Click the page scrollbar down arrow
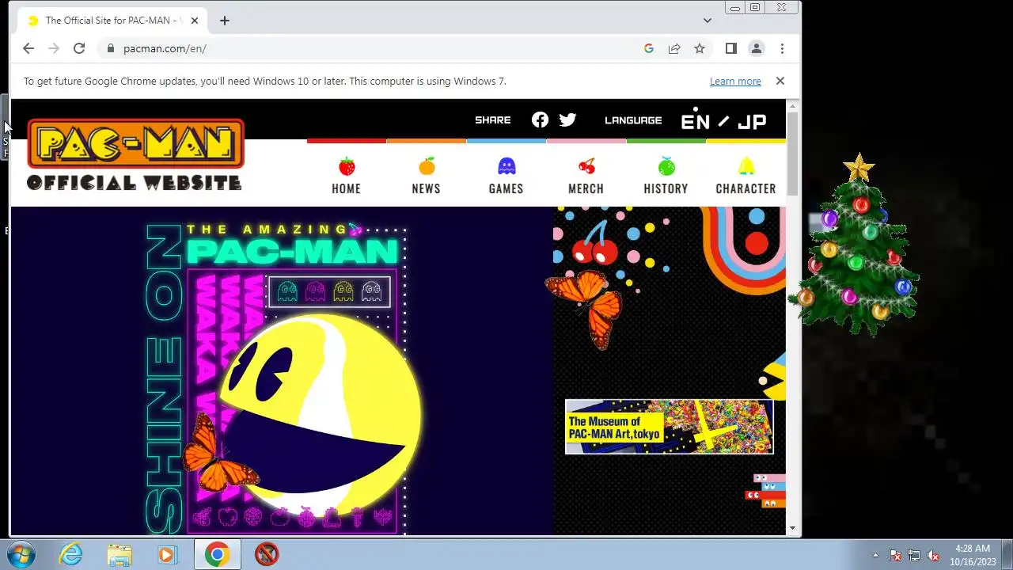Screen dimensions: 1013x570 792,527
